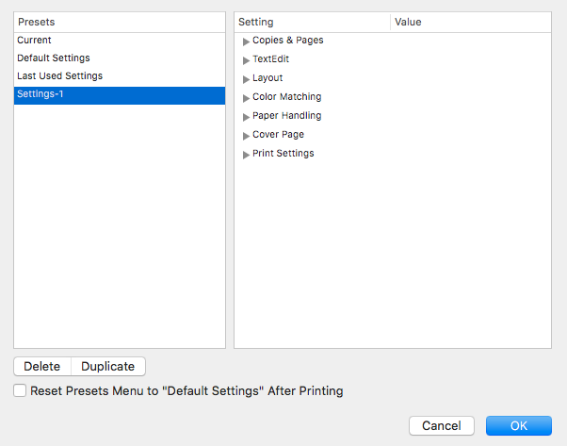567x446 pixels.
Task: Expand Color Matching disclosure triangle
Action: (246, 98)
